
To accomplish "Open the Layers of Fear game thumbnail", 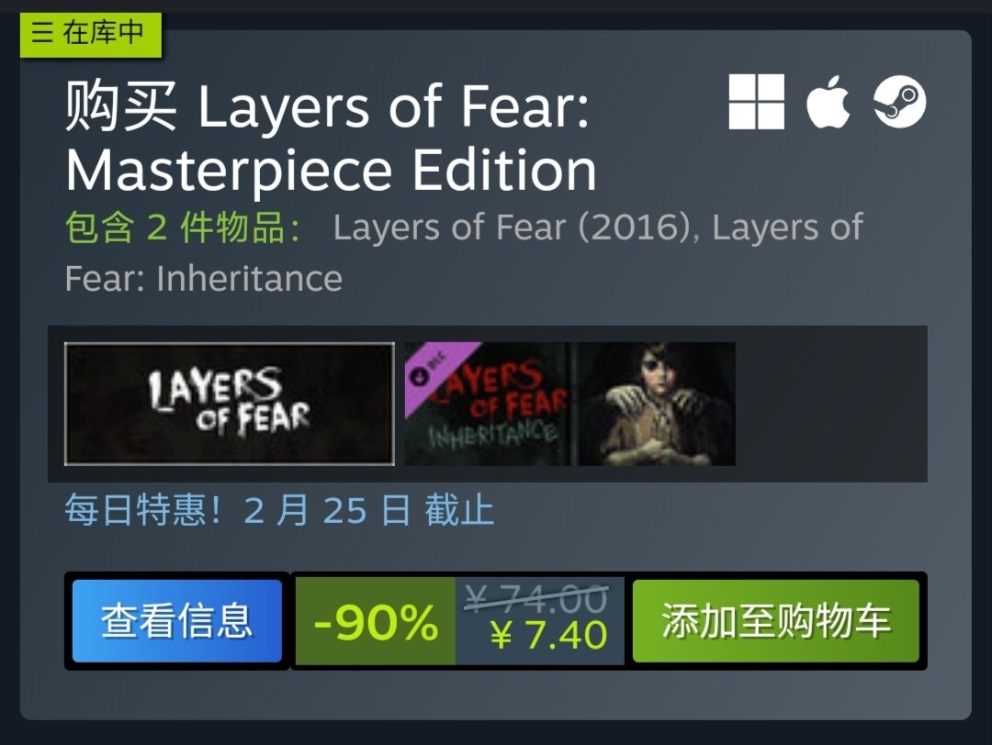I will tap(230, 404).
